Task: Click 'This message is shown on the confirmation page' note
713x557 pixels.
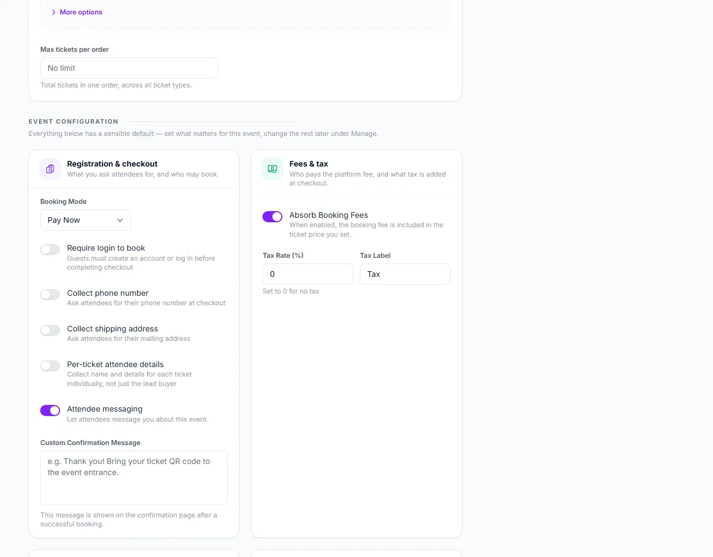Action: pos(129,520)
